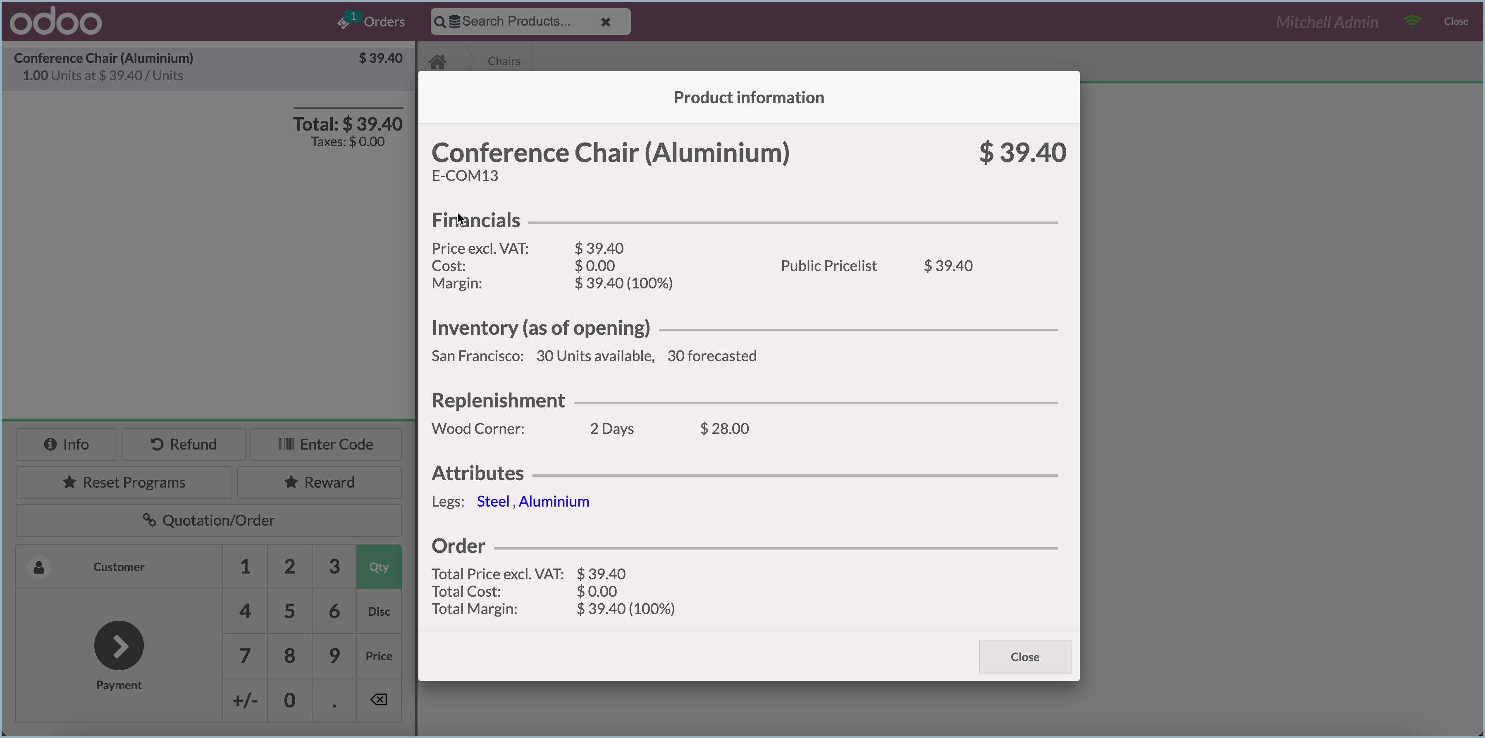Toggle the +/- sign key
This screenshot has width=1485, height=738.
[245, 700]
